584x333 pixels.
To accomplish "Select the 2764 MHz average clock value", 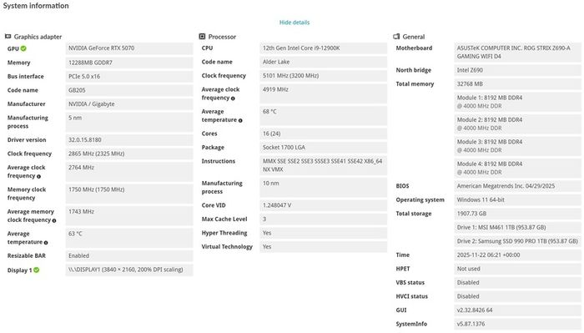I will (x=129, y=171).
